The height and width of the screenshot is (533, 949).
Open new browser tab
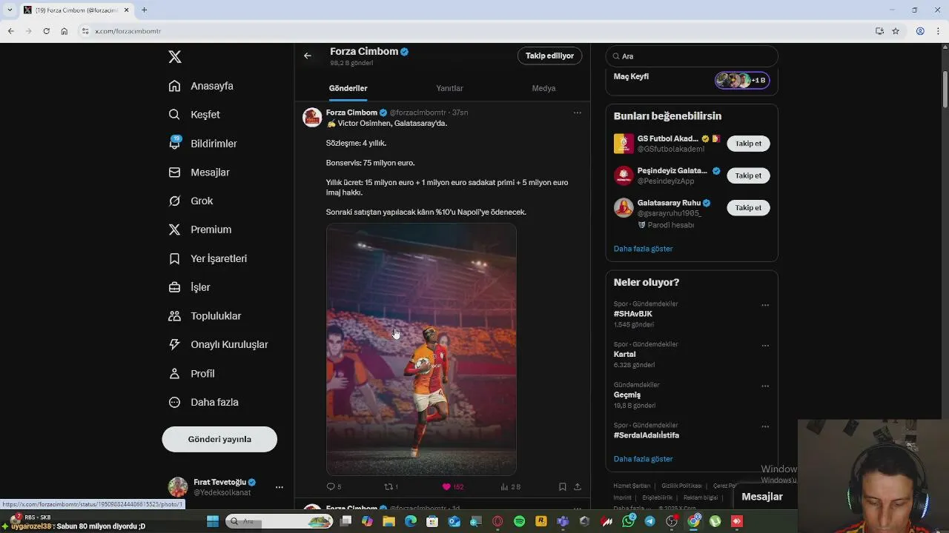[144, 10]
